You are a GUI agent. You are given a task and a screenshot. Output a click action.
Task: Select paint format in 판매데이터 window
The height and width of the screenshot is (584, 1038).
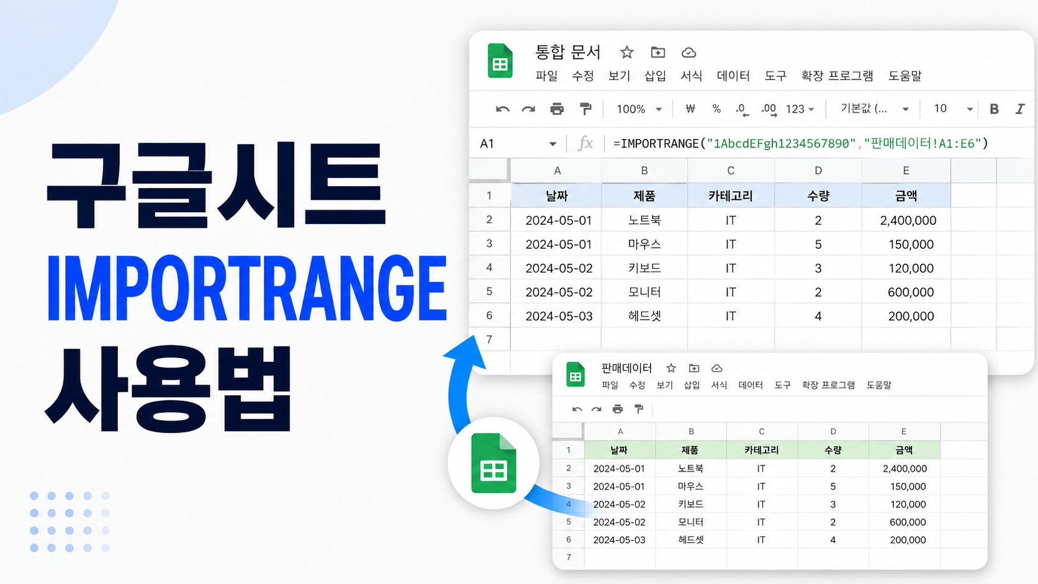point(638,409)
